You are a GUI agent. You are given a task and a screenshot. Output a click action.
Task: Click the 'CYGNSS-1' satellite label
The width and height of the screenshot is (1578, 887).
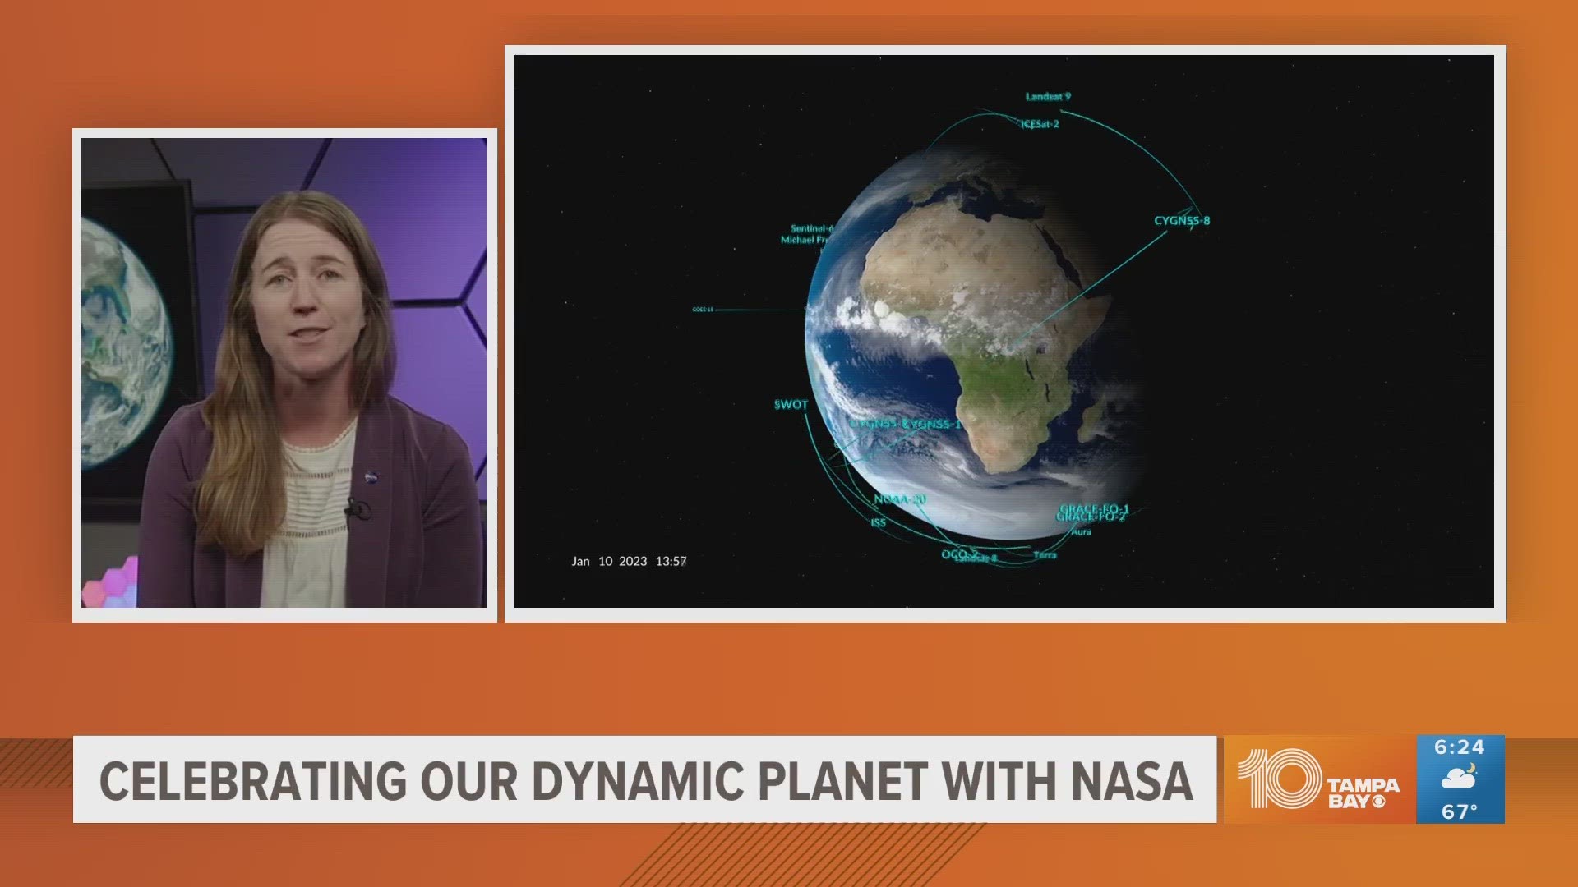coord(931,424)
